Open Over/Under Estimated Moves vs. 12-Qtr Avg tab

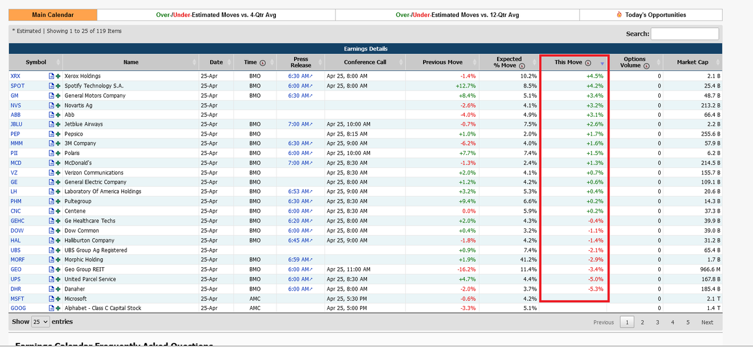(457, 15)
